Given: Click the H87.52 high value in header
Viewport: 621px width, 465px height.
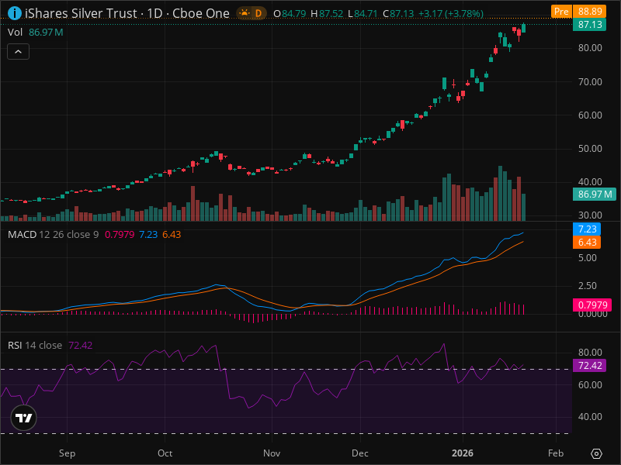Looking at the screenshot, I should click(327, 14).
